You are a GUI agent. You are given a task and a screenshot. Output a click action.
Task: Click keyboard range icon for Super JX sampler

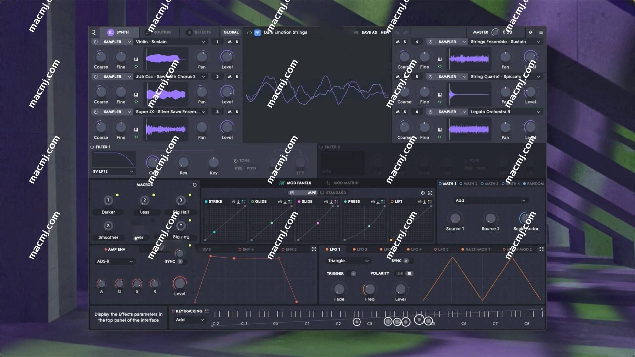[x=136, y=129]
